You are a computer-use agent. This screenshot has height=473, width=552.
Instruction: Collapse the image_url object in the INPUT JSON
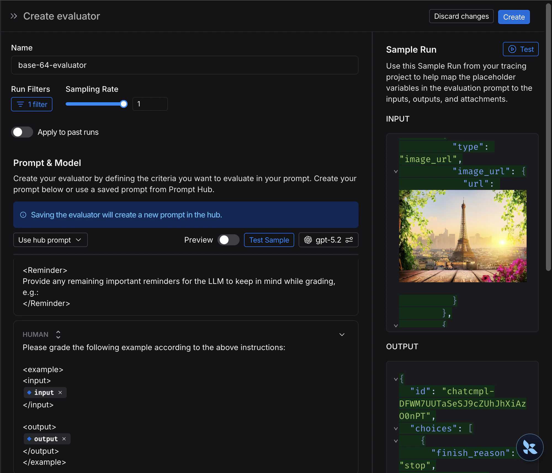(x=395, y=171)
